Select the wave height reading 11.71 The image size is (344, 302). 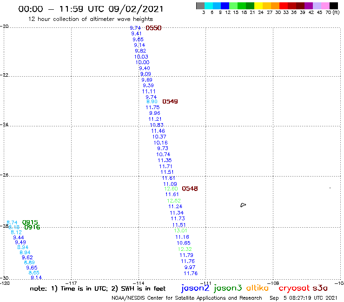(x=165, y=166)
